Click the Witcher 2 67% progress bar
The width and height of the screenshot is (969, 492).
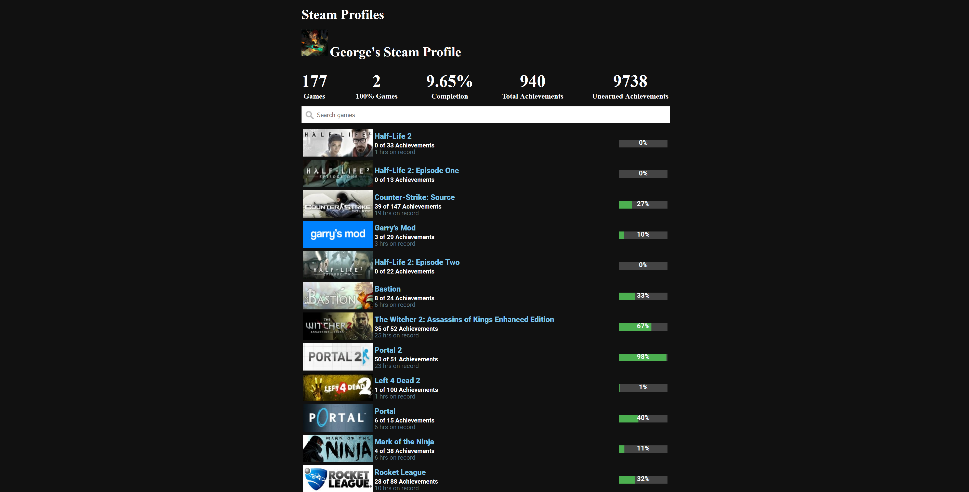click(x=643, y=327)
